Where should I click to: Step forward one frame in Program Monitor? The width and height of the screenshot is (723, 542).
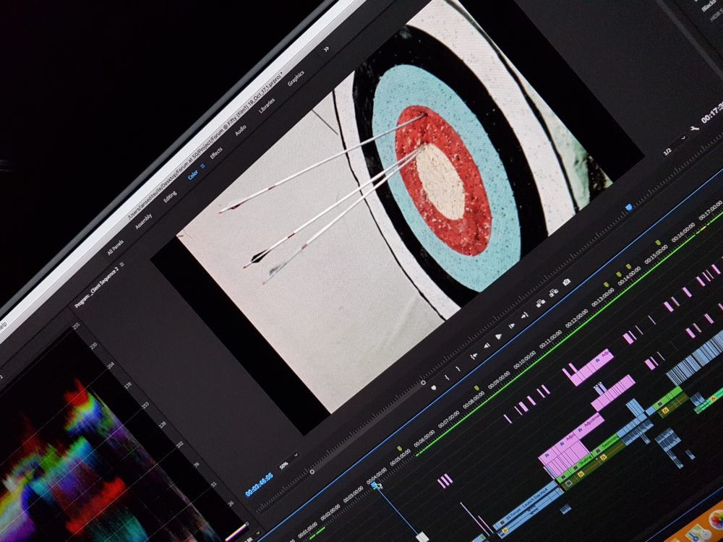click(511, 326)
